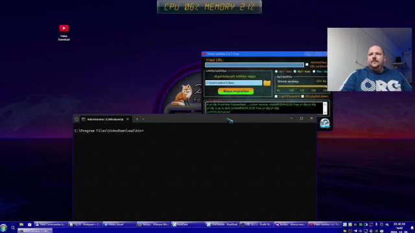Image resolution: width=415 pixels, height=233 pixels.
Task: Select the Administrator terminal tab
Action: coord(105,119)
